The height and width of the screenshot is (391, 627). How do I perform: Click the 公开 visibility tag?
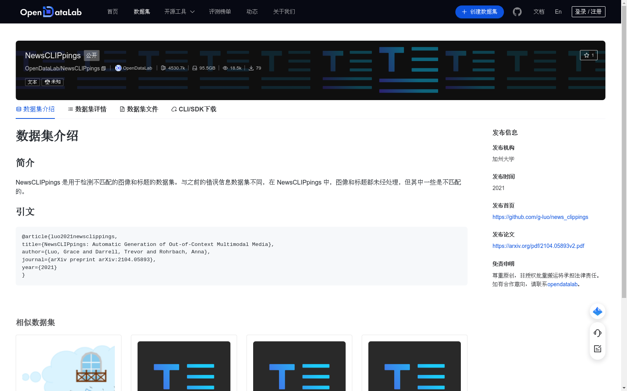pos(92,56)
